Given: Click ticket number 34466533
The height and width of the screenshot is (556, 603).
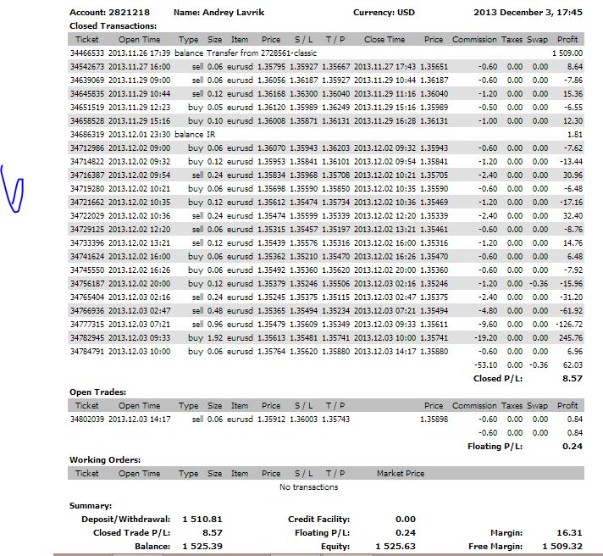Looking at the screenshot, I should [87, 53].
